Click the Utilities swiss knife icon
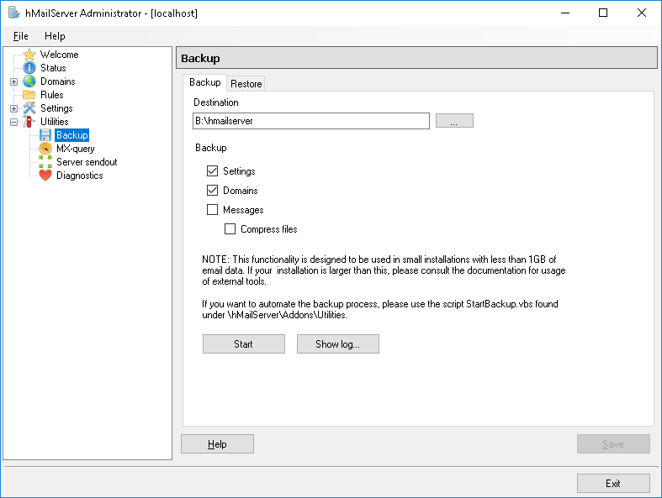Image resolution: width=662 pixels, height=498 pixels. point(29,122)
